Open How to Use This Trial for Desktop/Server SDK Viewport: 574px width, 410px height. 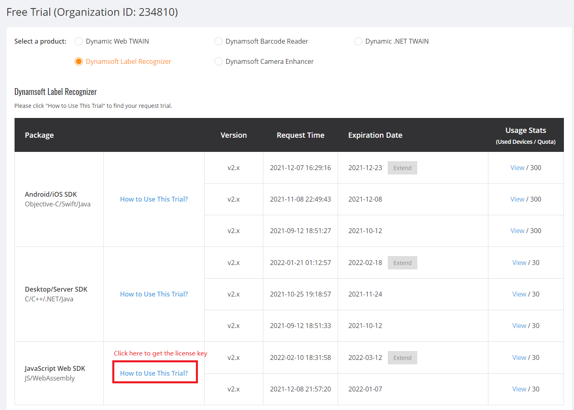coord(154,294)
